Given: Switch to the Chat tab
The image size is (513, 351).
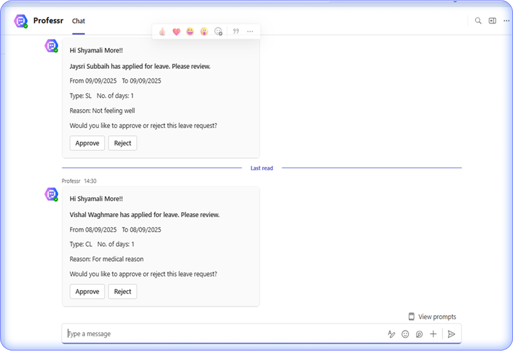Looking at the screenshot, I should click(x=78, y=21).
